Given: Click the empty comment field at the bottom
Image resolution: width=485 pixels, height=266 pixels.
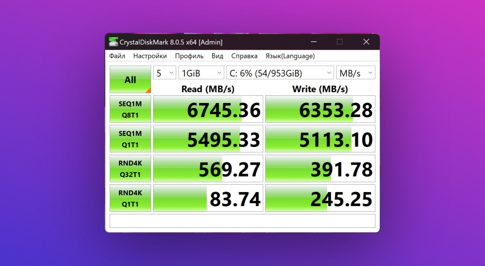Looking at the screenshot, I should [x=242, y=221].
